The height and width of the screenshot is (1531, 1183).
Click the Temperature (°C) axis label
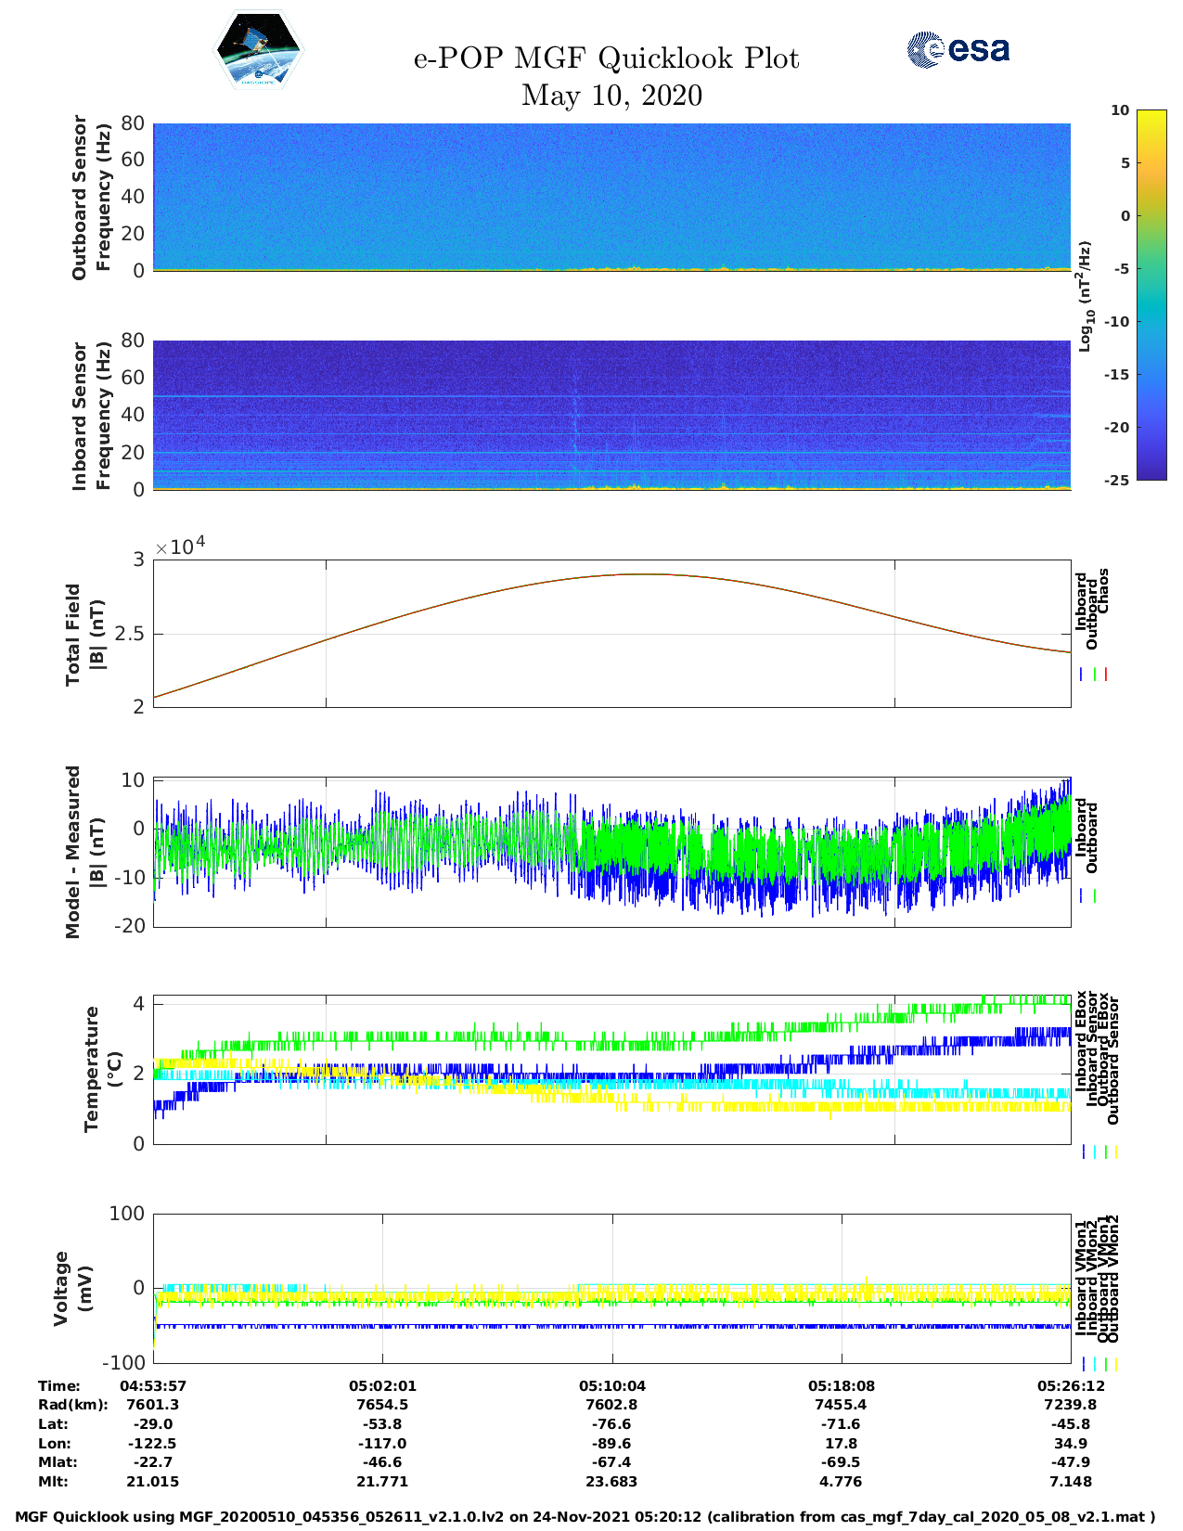point(102,1069)
